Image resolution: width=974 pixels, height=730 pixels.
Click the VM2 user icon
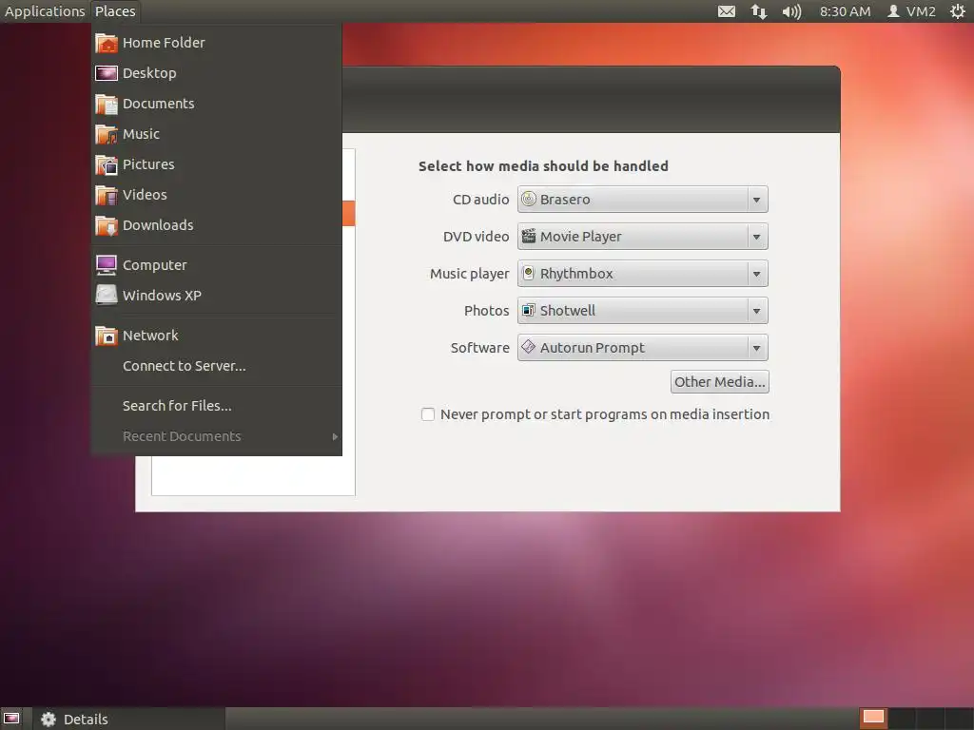tap(893, 11)
